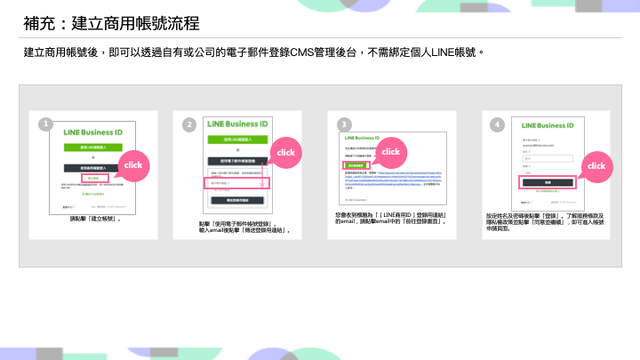
Task: Click the step 1 number badge
Action: tap(44, 124)
